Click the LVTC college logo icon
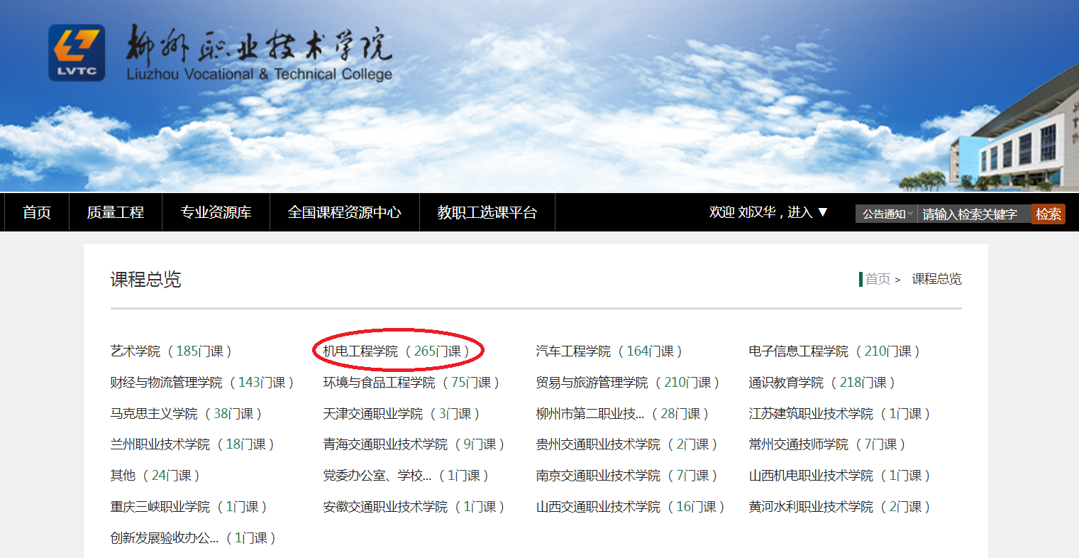This screenshot has width=1079, height=558. tap(77, 53)
